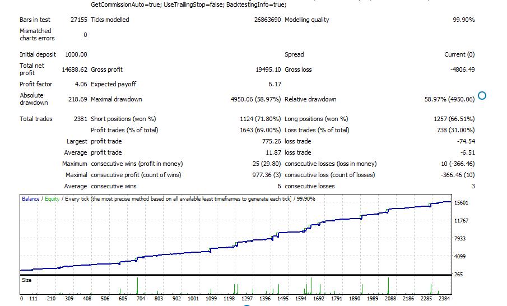The height and width of the screenshot is (306, 507).
Task: Click the 15601 label on balance axis
Action: [462, 203]
